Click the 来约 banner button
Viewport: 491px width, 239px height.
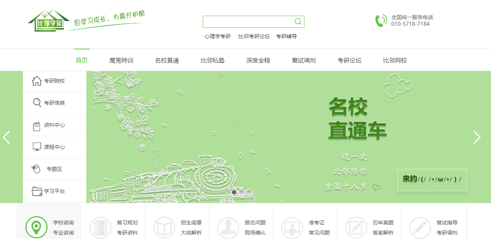coord(432,179)
